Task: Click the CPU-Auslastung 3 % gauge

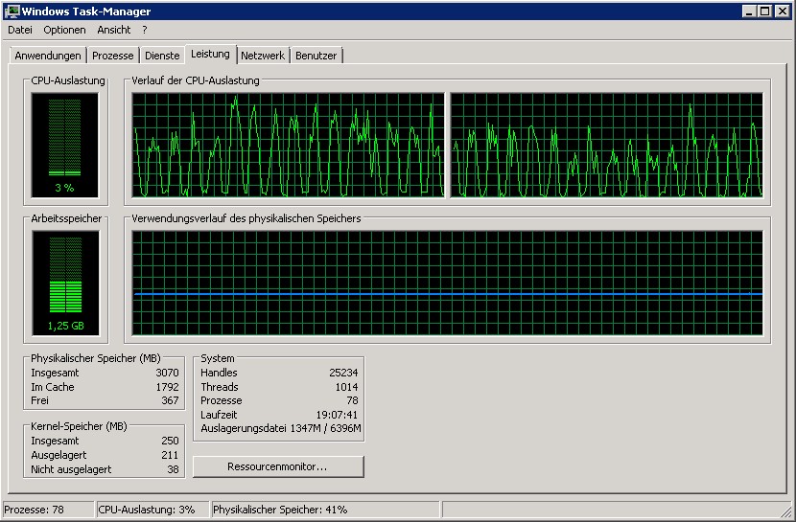Action: click(65, 145)
